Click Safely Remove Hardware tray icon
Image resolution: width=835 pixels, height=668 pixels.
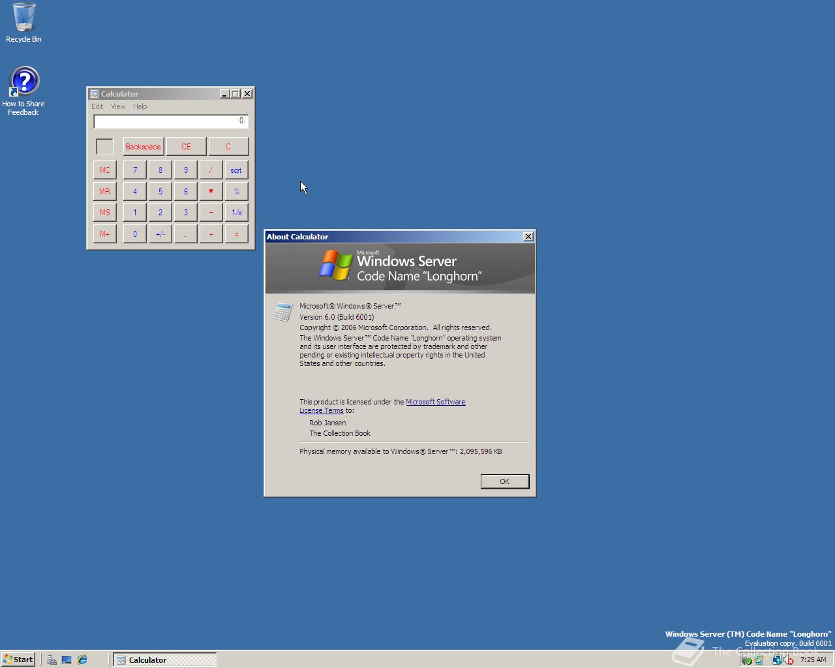747,660
